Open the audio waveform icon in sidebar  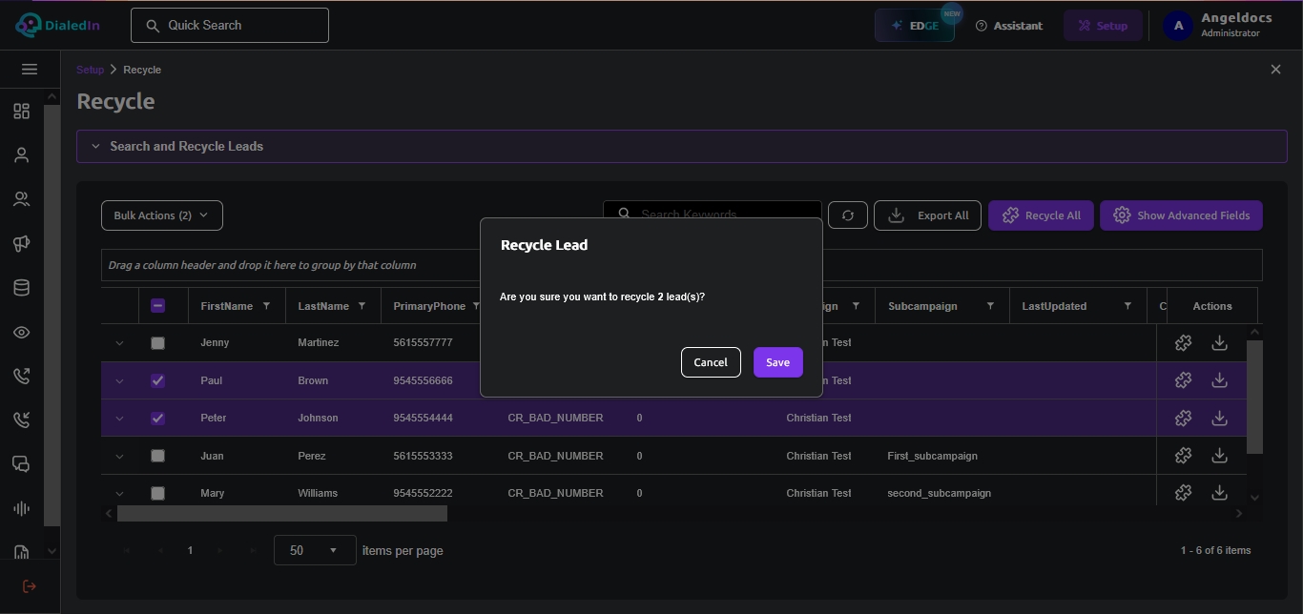click(x=21, y=508)
